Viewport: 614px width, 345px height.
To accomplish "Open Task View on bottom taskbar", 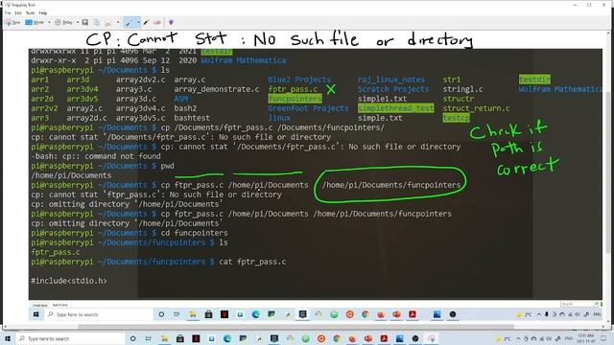I will coord(149,338).
